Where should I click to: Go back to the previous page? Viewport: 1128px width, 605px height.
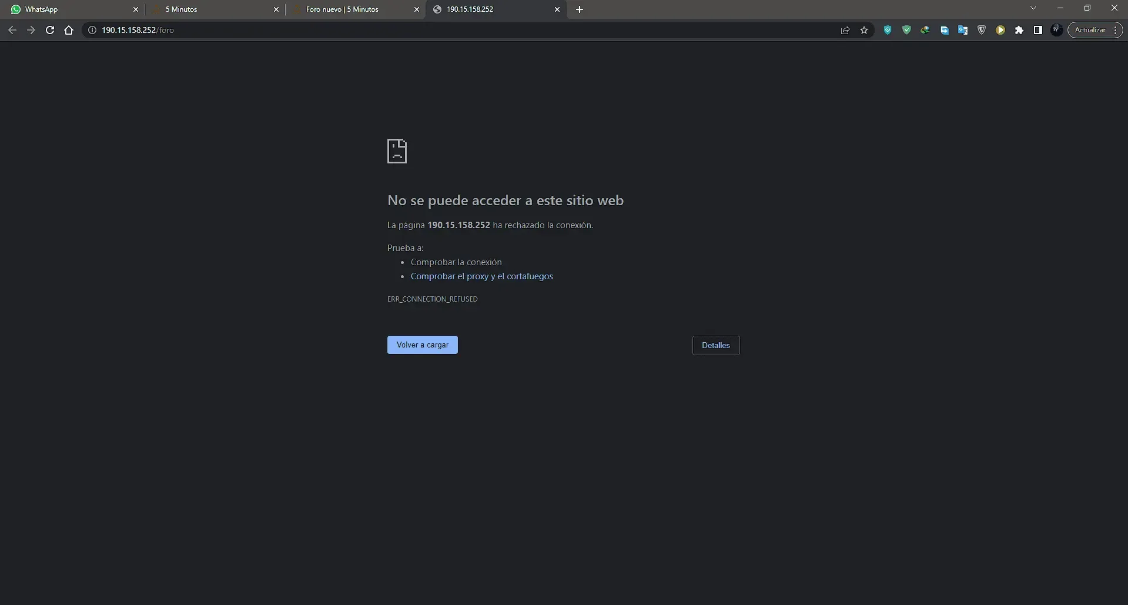[x=12, y=30]
